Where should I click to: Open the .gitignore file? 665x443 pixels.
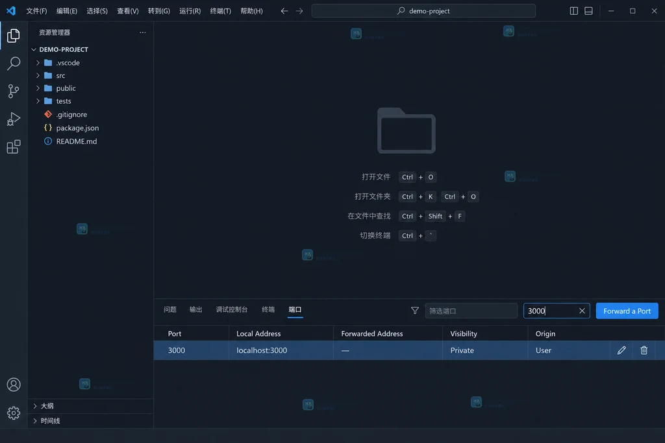pos(71,114)
